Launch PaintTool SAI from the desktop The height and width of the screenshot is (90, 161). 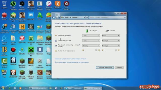click(13, 17)
